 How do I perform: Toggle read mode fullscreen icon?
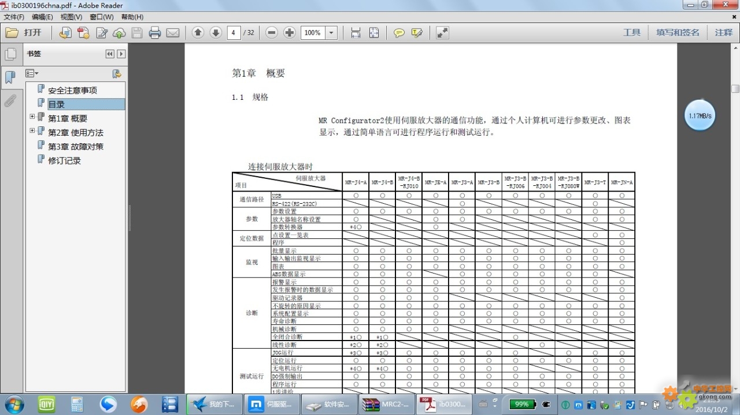tap(442, 33)
